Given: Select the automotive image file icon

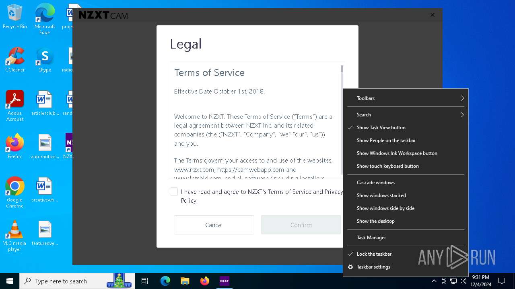Looking at the screenshot, I should click(x=45, y=147).
